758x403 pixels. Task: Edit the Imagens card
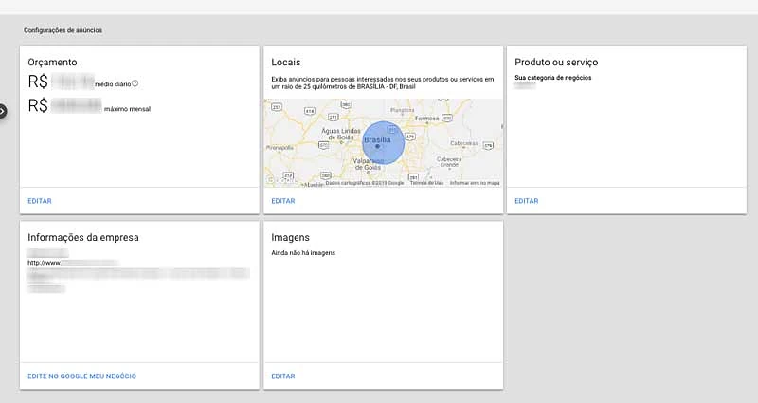coord(282,376)
